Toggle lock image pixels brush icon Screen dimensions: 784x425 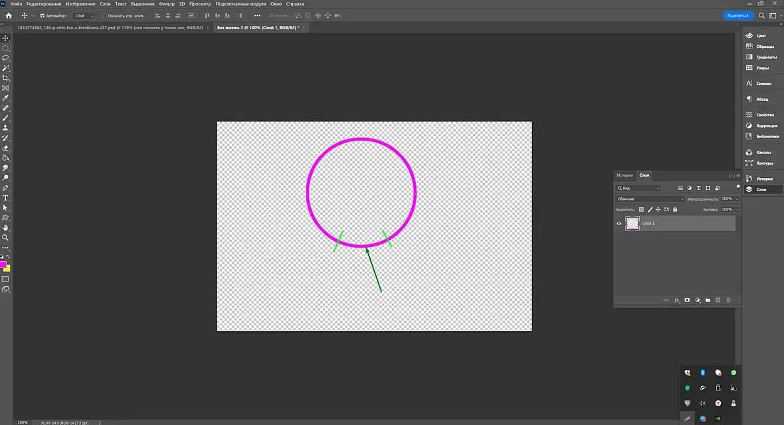pos(650,209)
